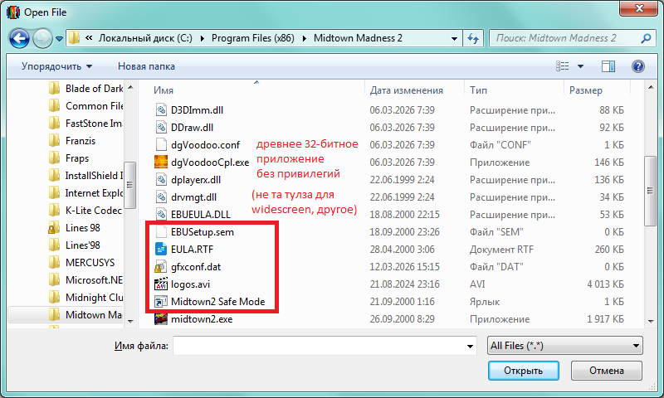Image resolution: width=664 pixels, height=398 pixels.
Task: Open the Упорядочить menu
Action: 56,66
